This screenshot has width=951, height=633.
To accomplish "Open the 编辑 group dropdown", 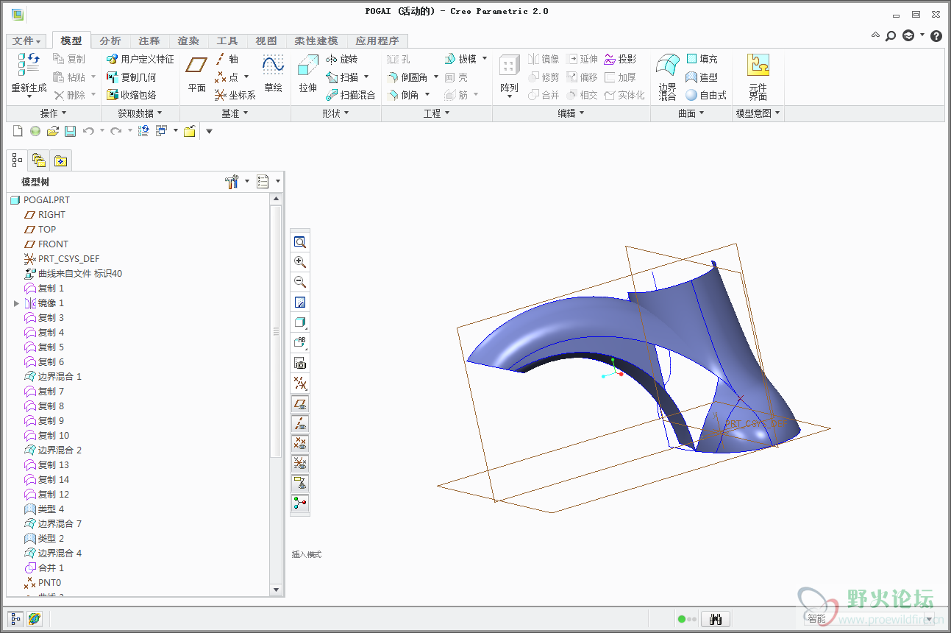I will [571, 113].
